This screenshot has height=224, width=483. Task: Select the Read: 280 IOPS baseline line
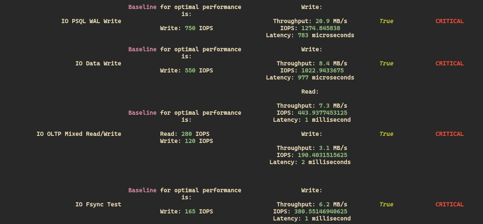tap(186, 134)
